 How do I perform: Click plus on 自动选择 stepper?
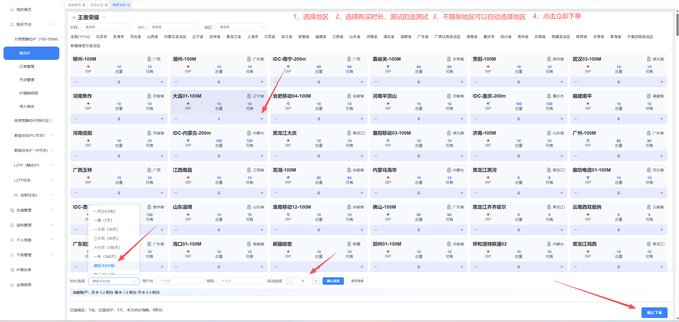tap(316, 281)
